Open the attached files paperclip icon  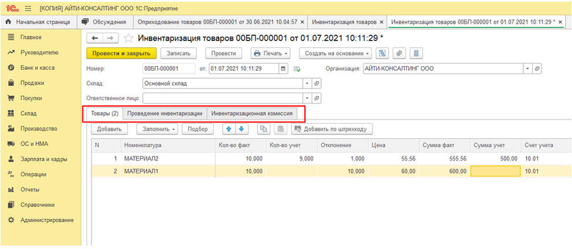coord(399,53)
